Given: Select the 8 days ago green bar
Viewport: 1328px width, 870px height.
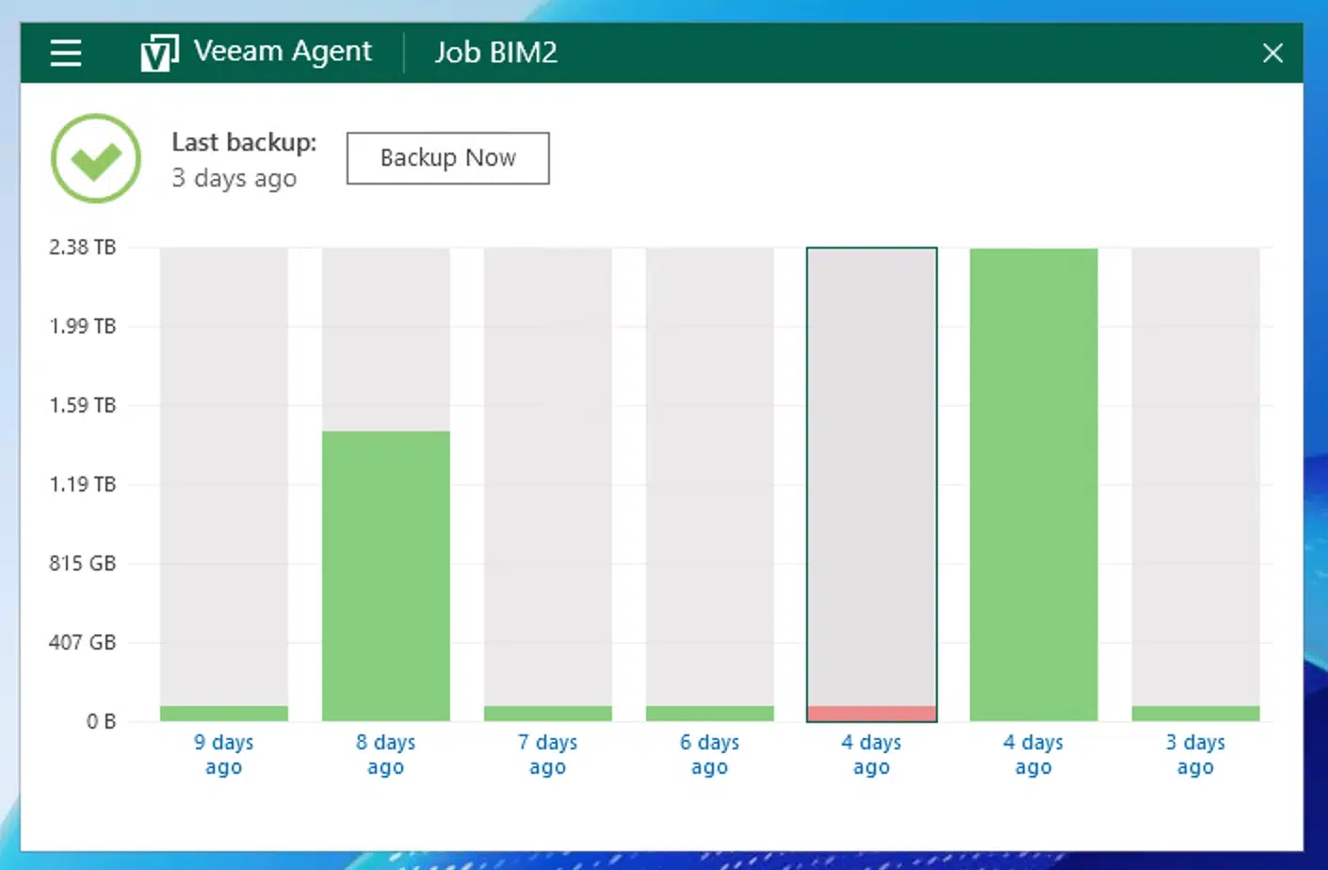Looking at the screenshot, I should tap(386, 574).
